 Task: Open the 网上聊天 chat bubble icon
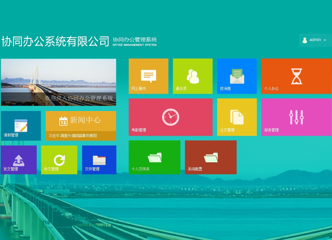click(x=149, y=76)
